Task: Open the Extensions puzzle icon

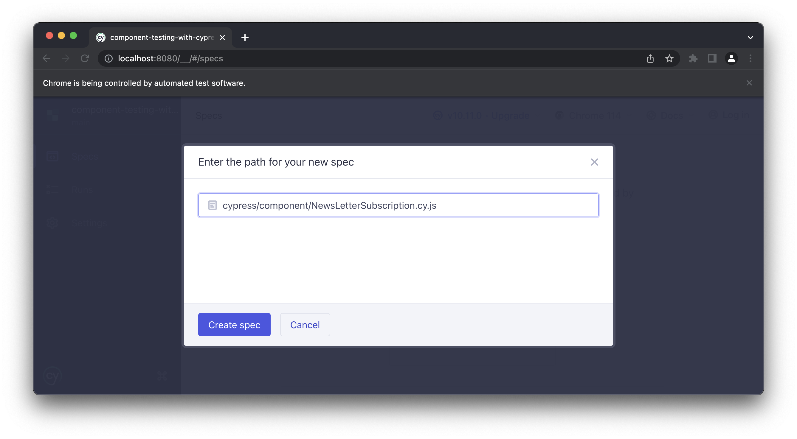Action: click(693, 58)
